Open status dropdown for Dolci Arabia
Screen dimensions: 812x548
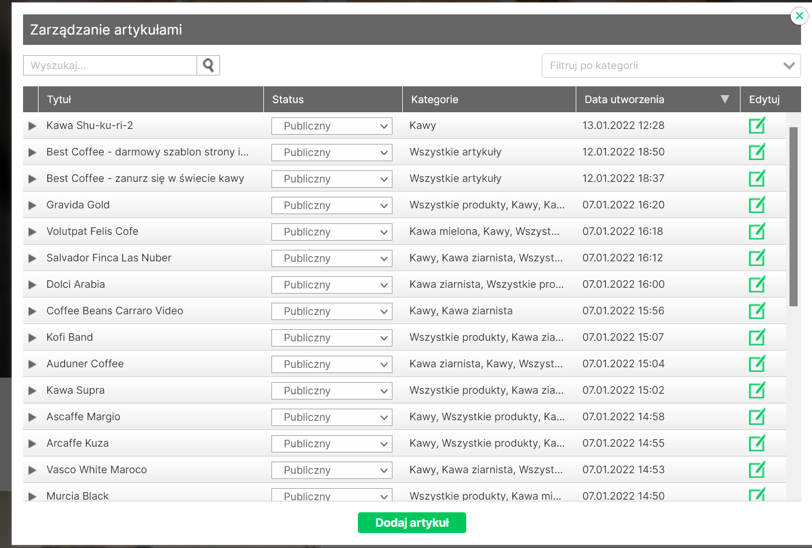click(x=332, y=285)
